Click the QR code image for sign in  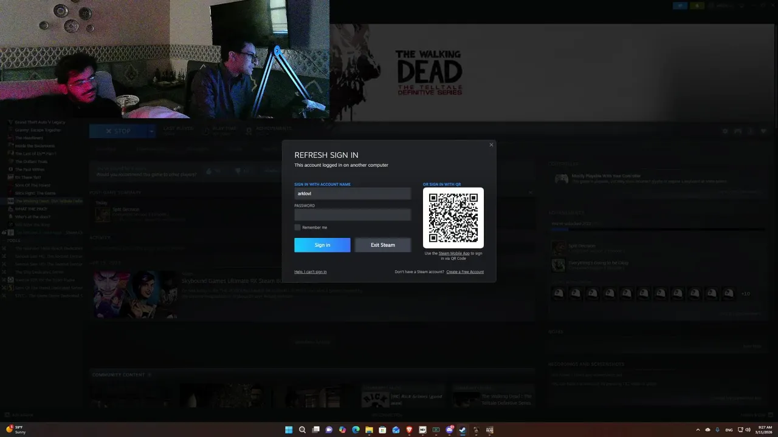click(453, 218)
